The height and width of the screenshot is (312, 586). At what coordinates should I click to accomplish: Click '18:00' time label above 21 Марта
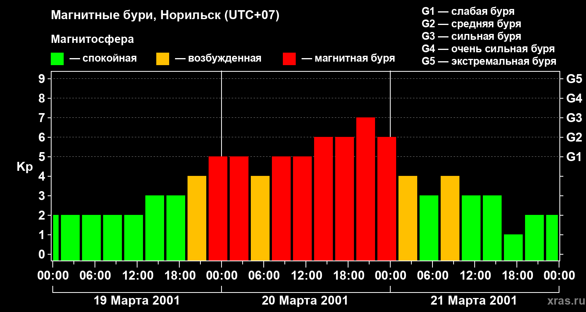pyautogui.click(x=517, y=276)
